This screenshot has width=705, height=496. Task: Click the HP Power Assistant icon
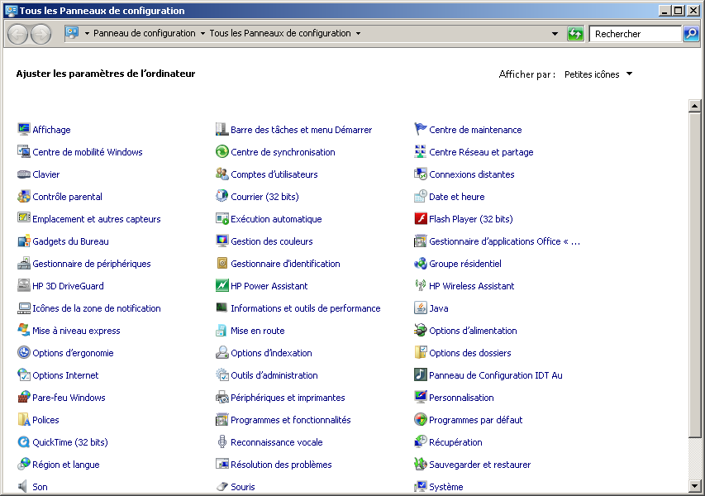[x=222, y=285]
